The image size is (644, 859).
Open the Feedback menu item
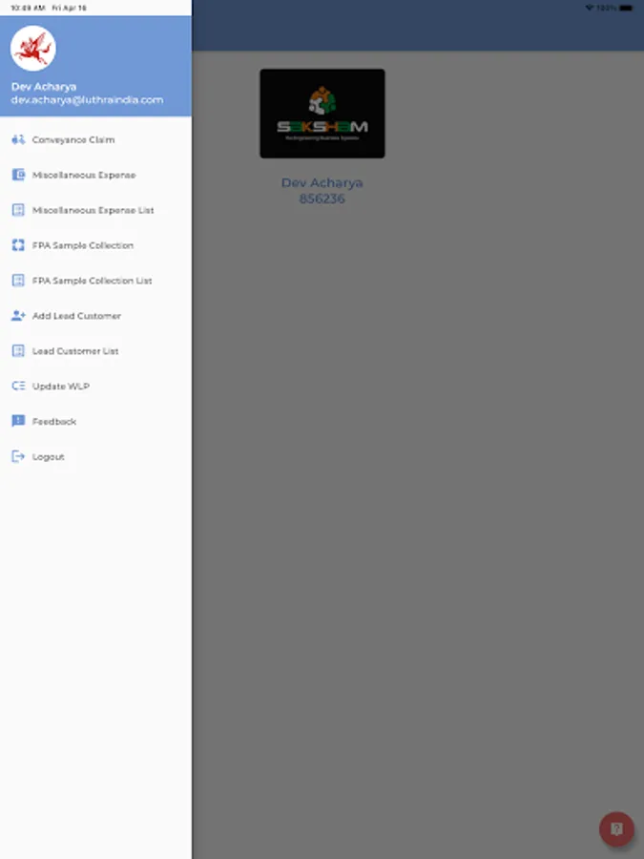click(95, 421)
